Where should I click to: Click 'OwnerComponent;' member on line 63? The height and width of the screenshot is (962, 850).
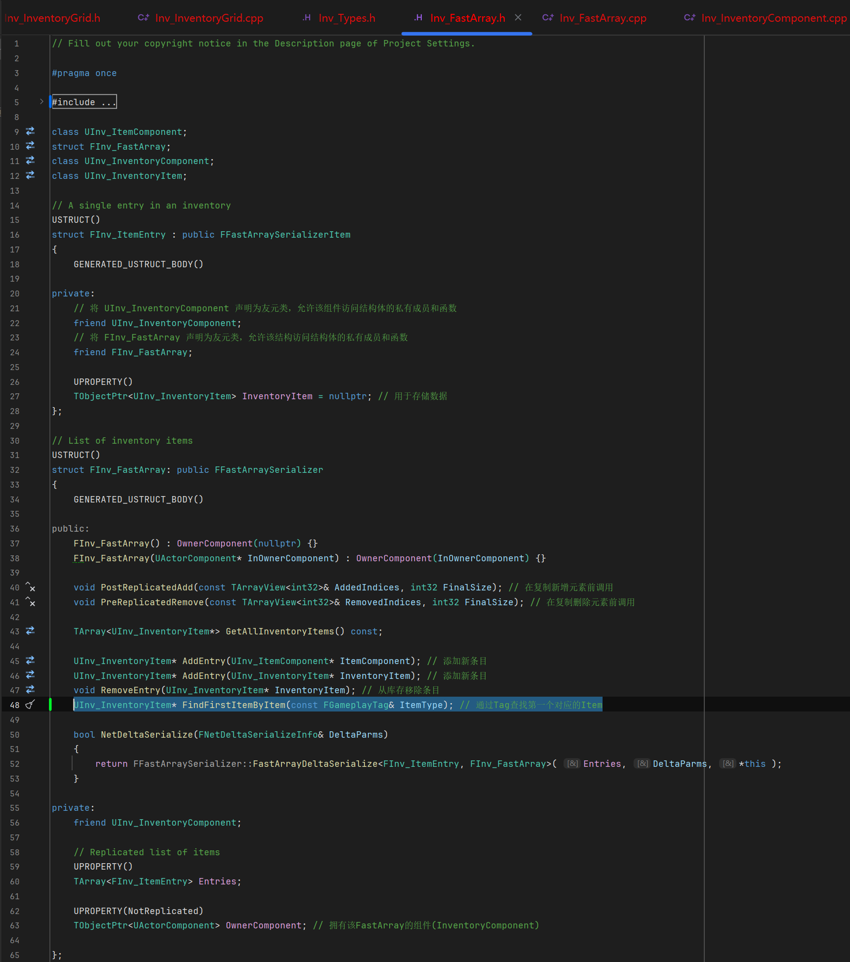[x=267, y=925]
